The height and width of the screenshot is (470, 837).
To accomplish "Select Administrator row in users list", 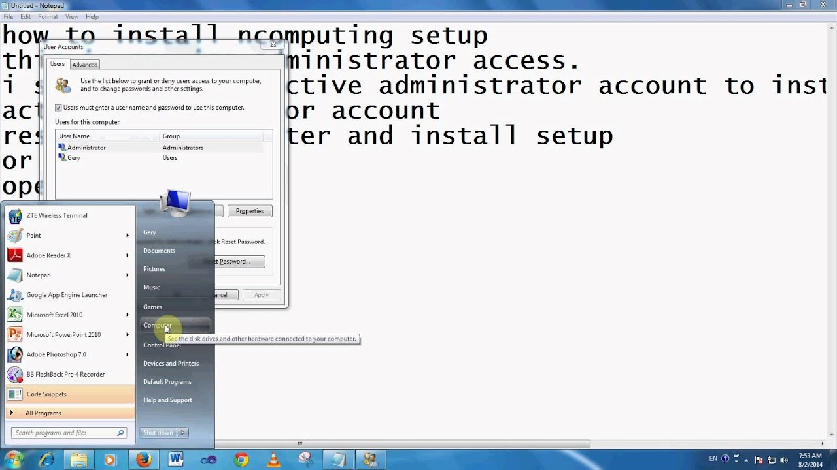I will (x=160, y=148).
